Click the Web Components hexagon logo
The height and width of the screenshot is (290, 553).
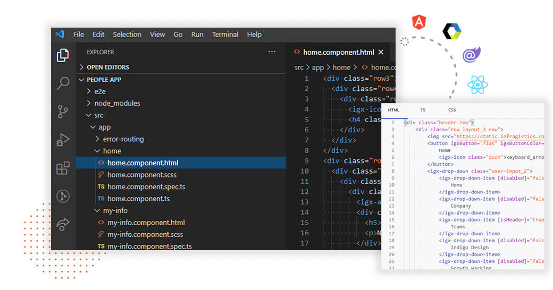452,31
